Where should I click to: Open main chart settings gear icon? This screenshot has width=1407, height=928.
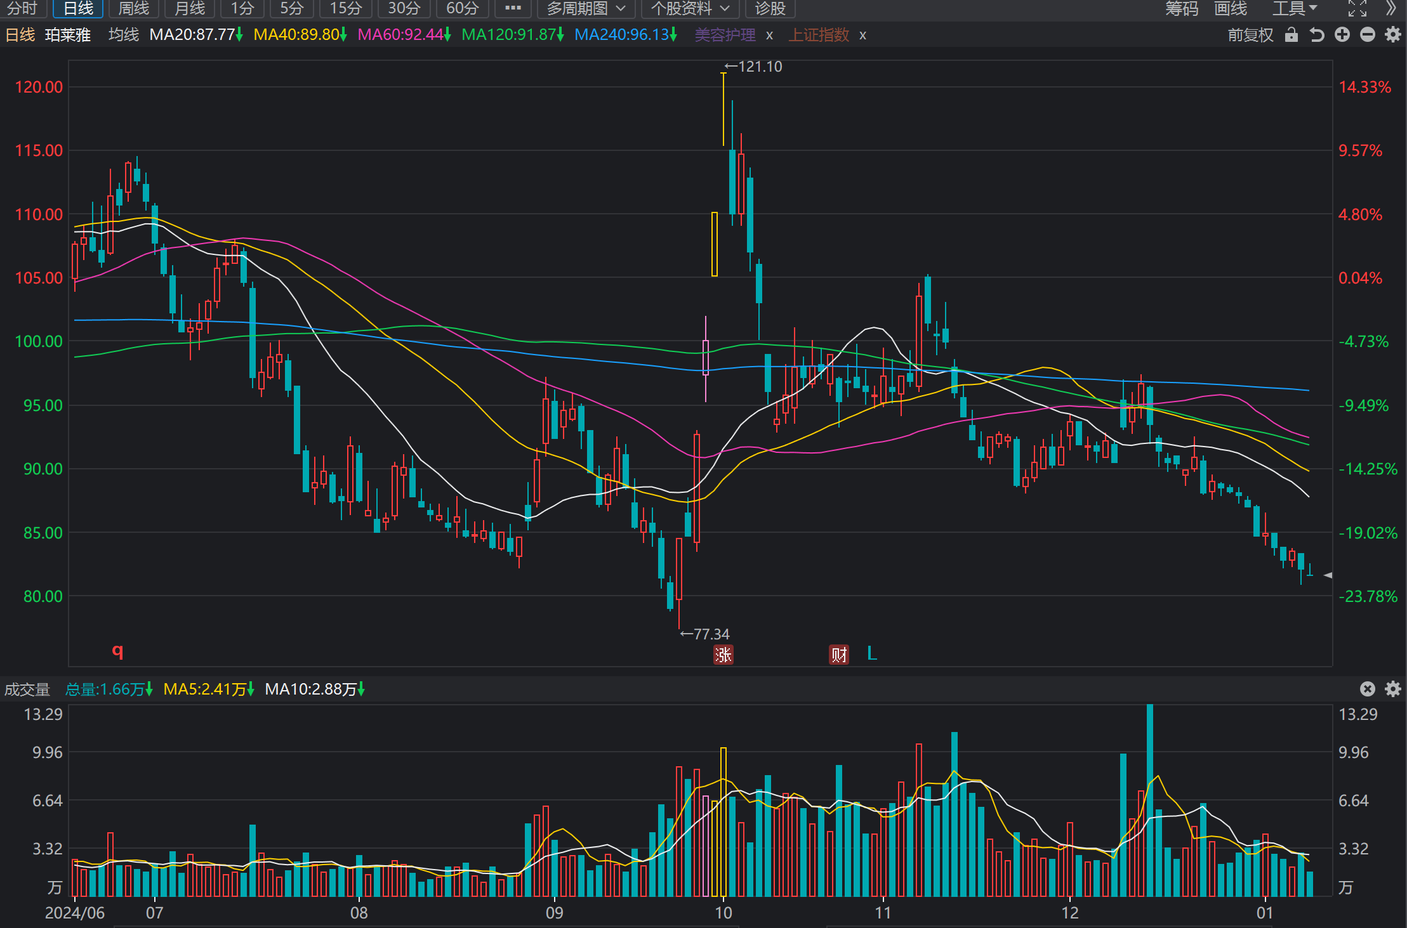[1393, 35]
